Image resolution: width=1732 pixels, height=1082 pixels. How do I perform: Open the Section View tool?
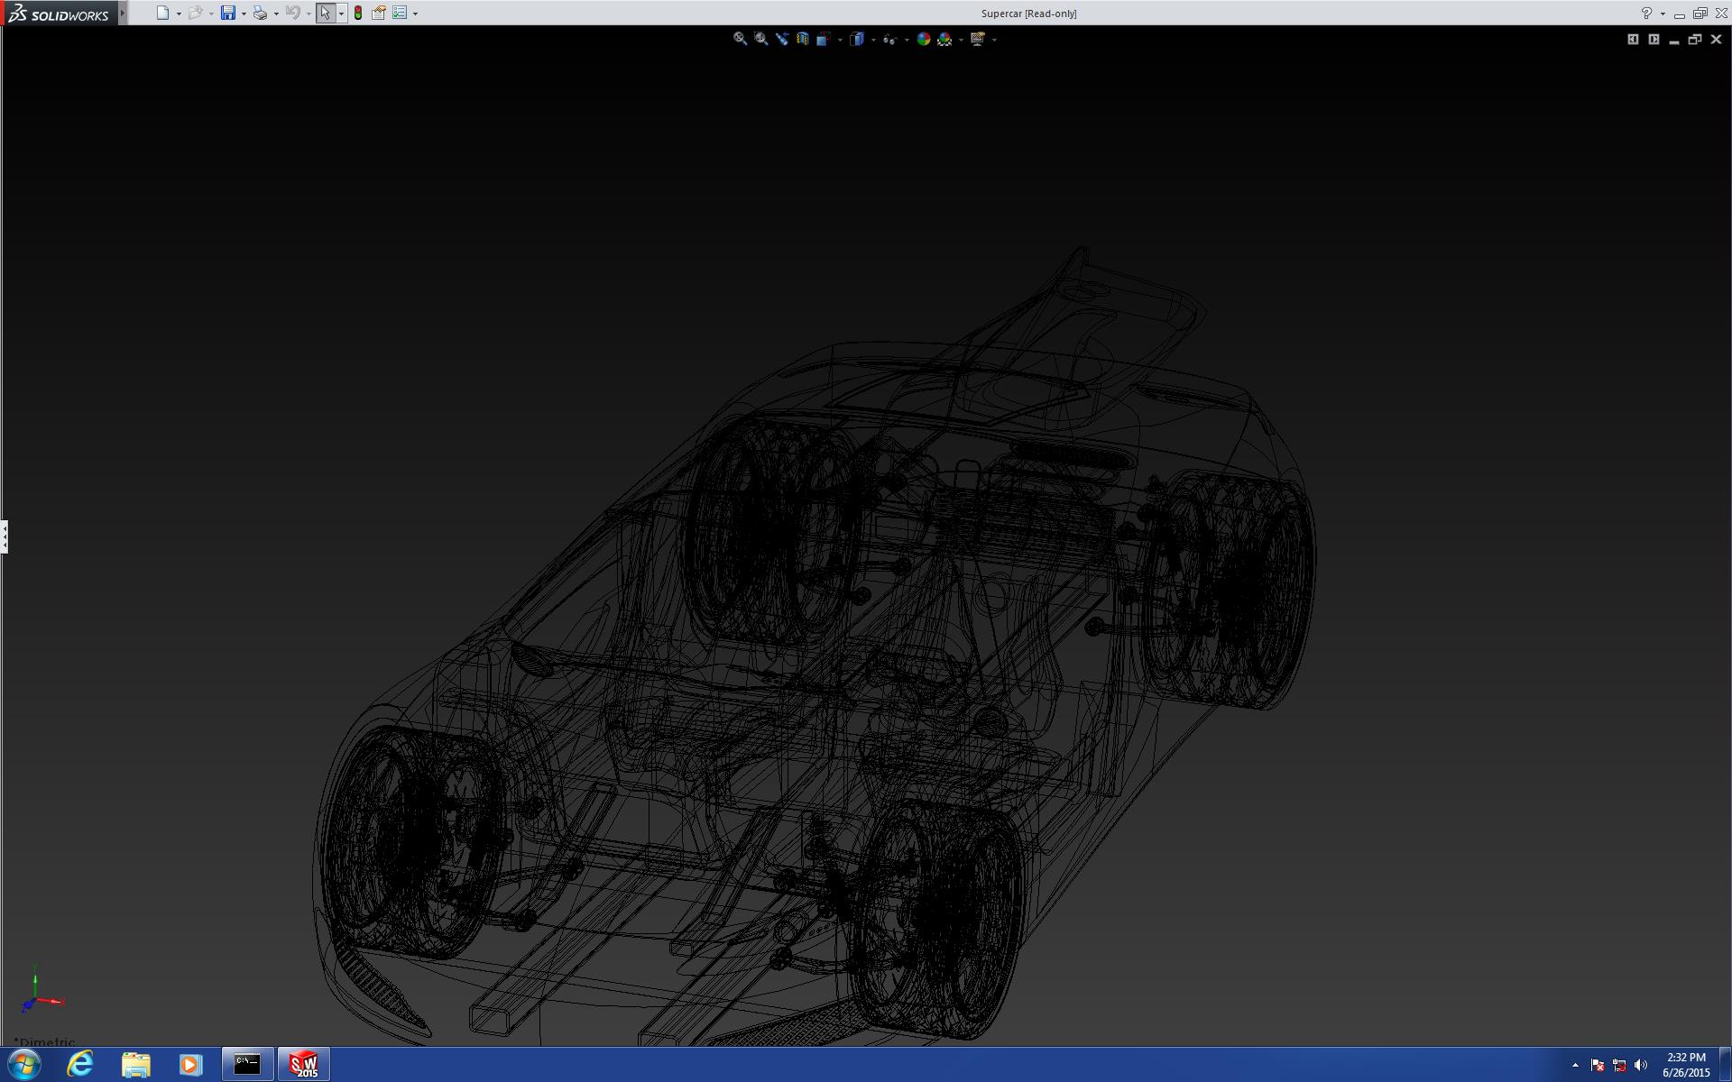click(x=802, y=39)
